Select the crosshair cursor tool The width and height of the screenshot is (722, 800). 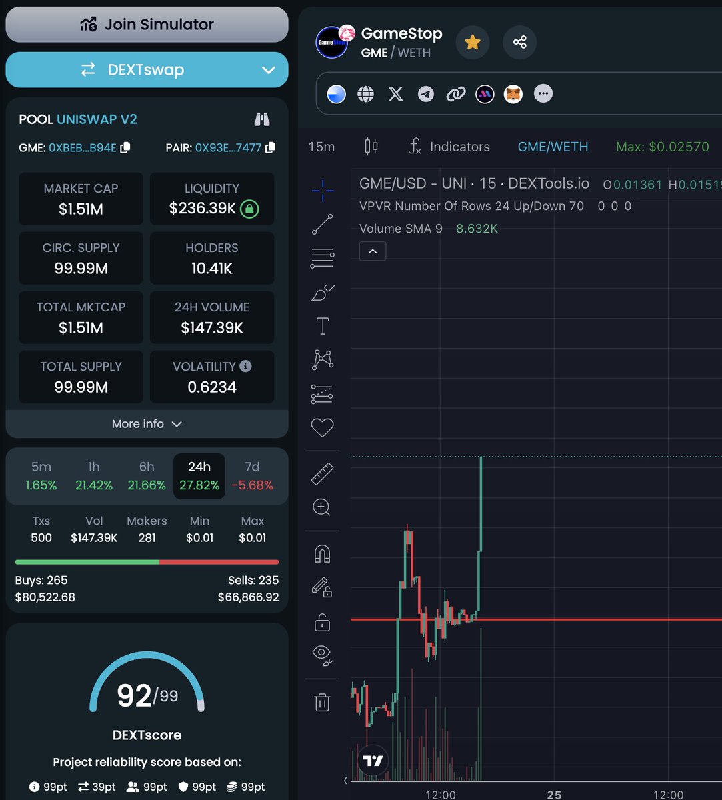point(323,191)
